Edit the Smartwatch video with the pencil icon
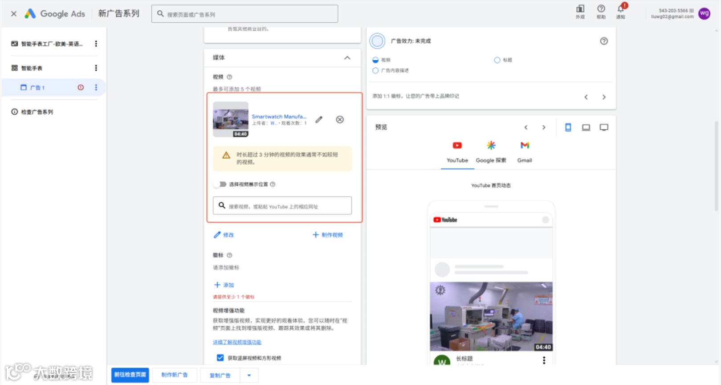Screen dimensions: 721x385 (319, 119)
